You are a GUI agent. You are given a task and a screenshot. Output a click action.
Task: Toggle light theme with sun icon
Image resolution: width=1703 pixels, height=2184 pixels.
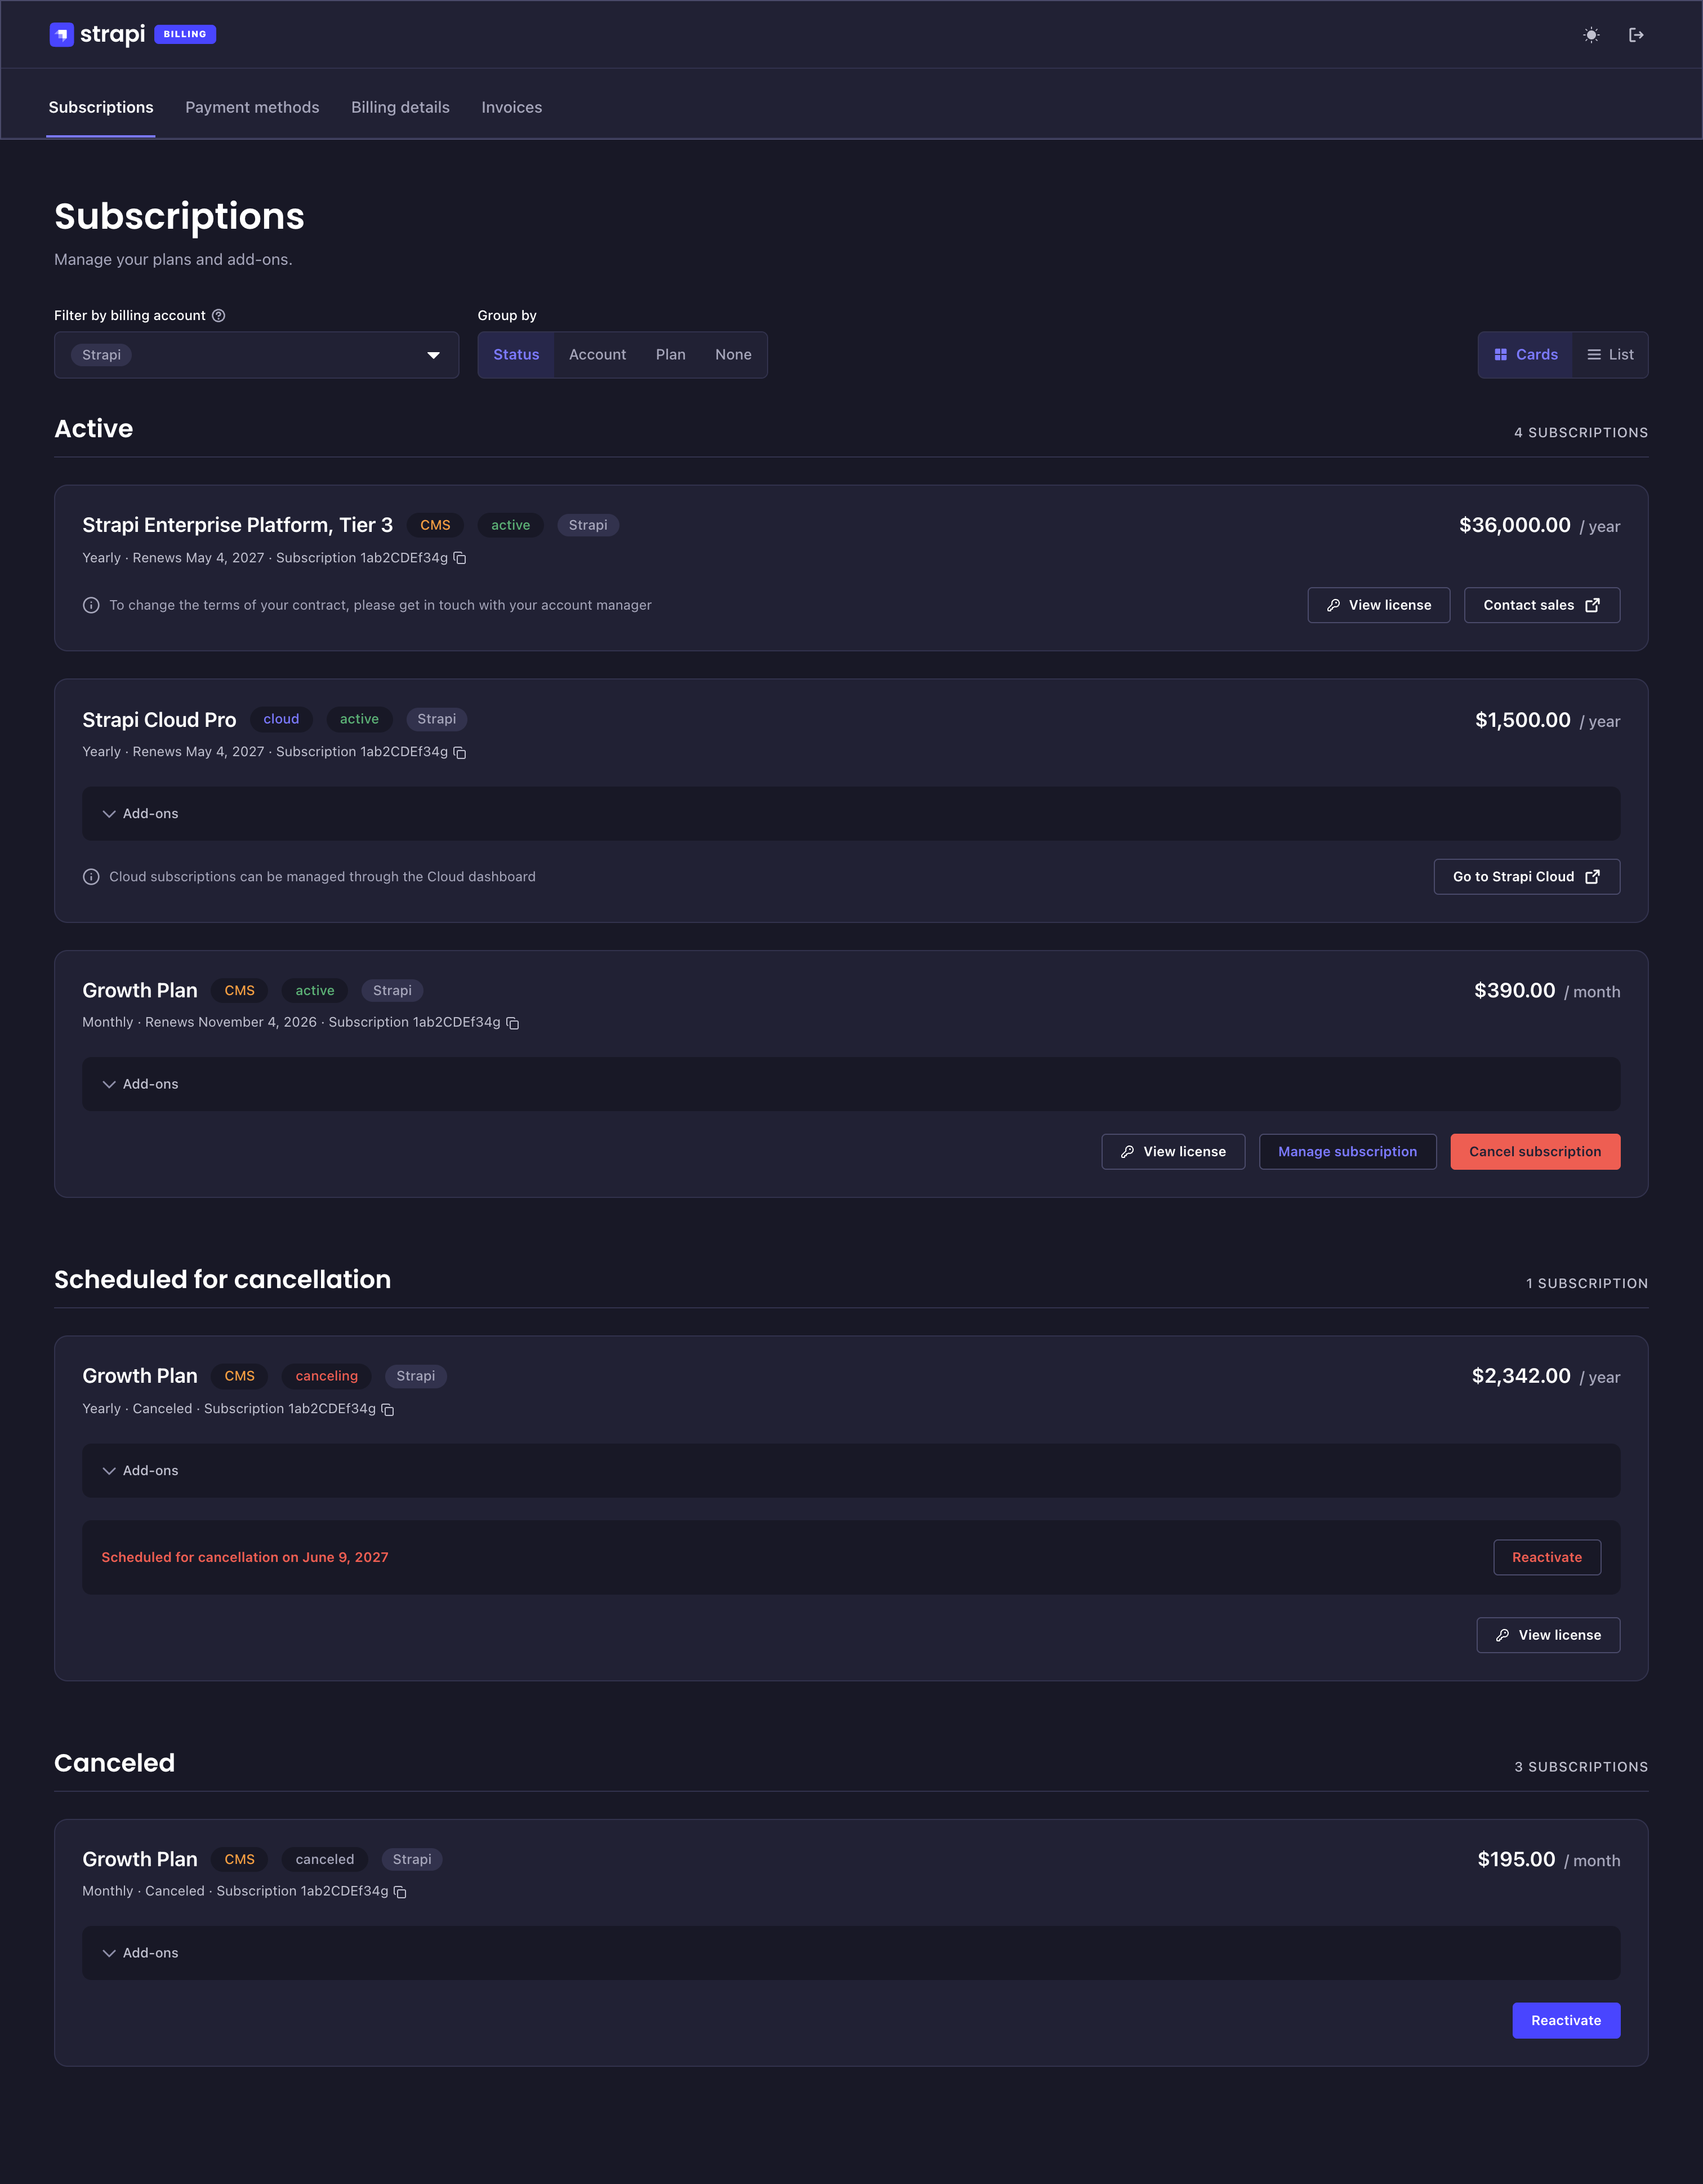coord(1591,35)
